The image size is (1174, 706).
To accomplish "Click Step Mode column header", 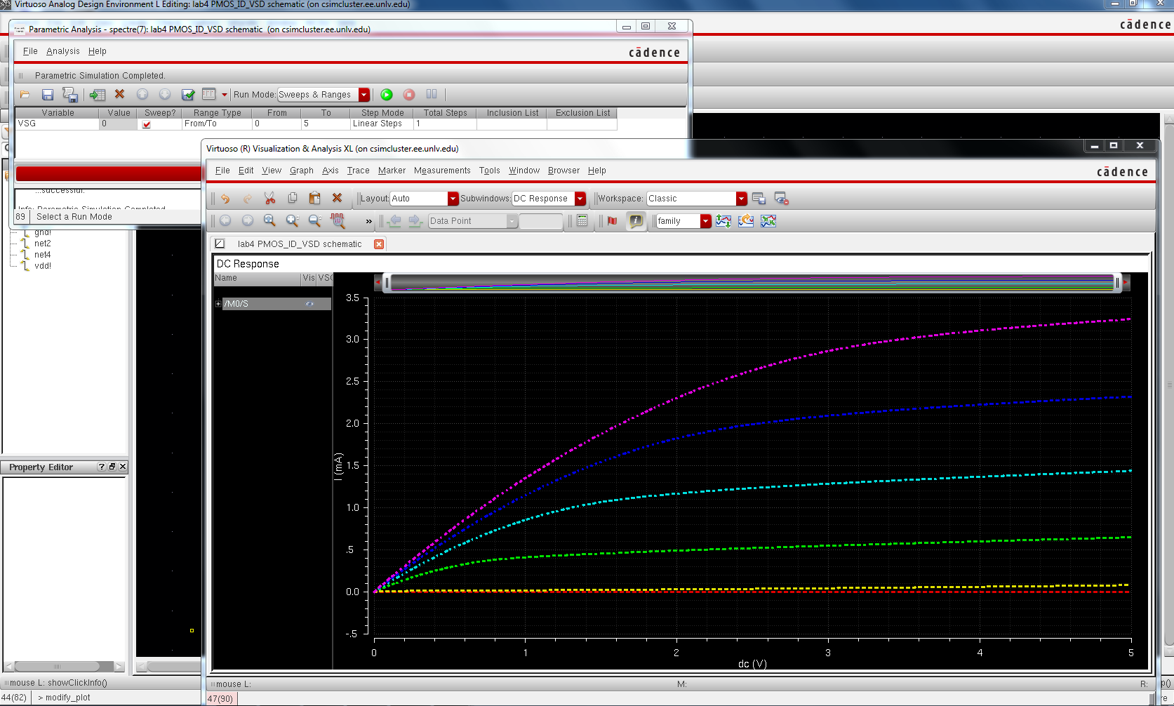I will pyautogui.click(x=382, y=113).
